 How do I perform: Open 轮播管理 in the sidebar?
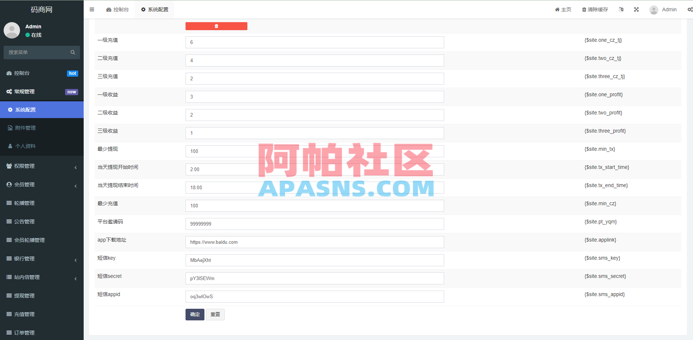[42, 203]
